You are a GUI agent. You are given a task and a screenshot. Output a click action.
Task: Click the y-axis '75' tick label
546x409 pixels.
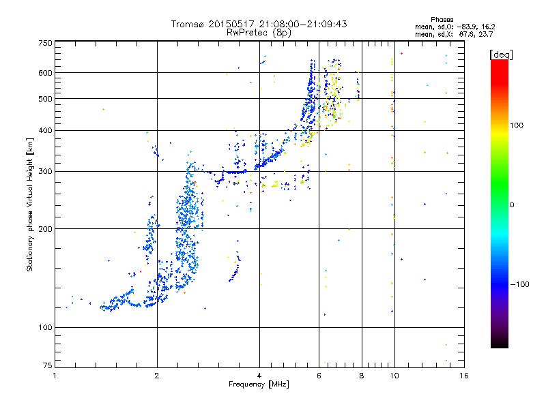[48, 365]
